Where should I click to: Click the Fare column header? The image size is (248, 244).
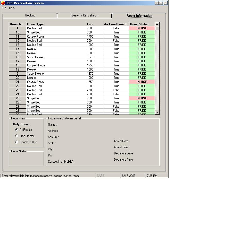click(95, 24)
